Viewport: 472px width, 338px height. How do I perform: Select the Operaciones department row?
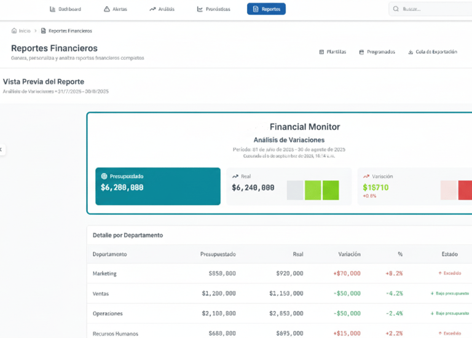tap(280, 313)
